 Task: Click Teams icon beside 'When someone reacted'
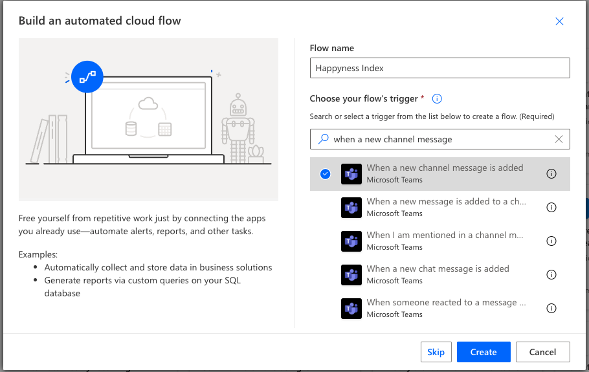point(351,309)
